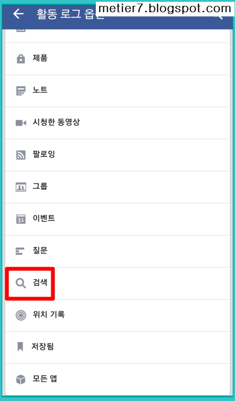Tap the magnifier icon beside 검색
Image resolution: width=235 pixels, height=401 pixels.
(x=21, y=283)
